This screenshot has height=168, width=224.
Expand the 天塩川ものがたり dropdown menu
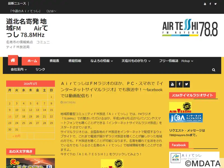[136, 61]
